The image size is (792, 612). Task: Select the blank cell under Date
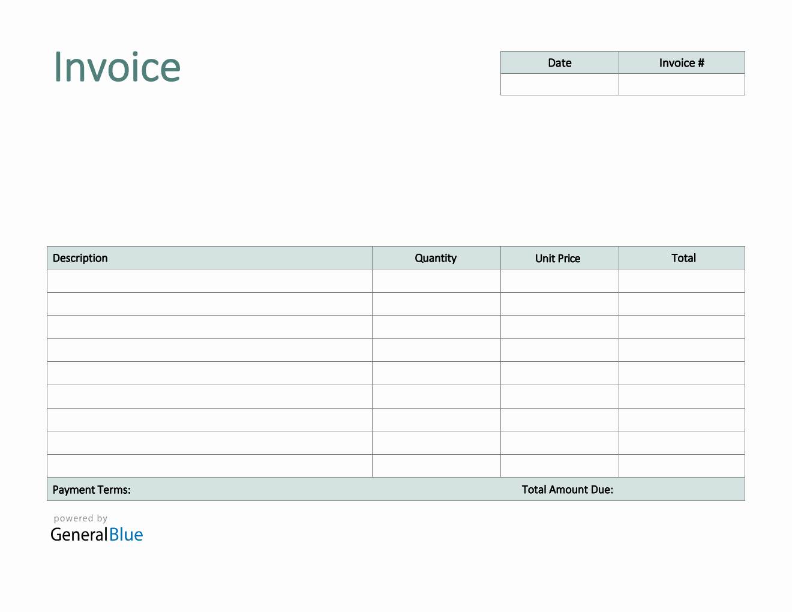(x=559, y=85)
